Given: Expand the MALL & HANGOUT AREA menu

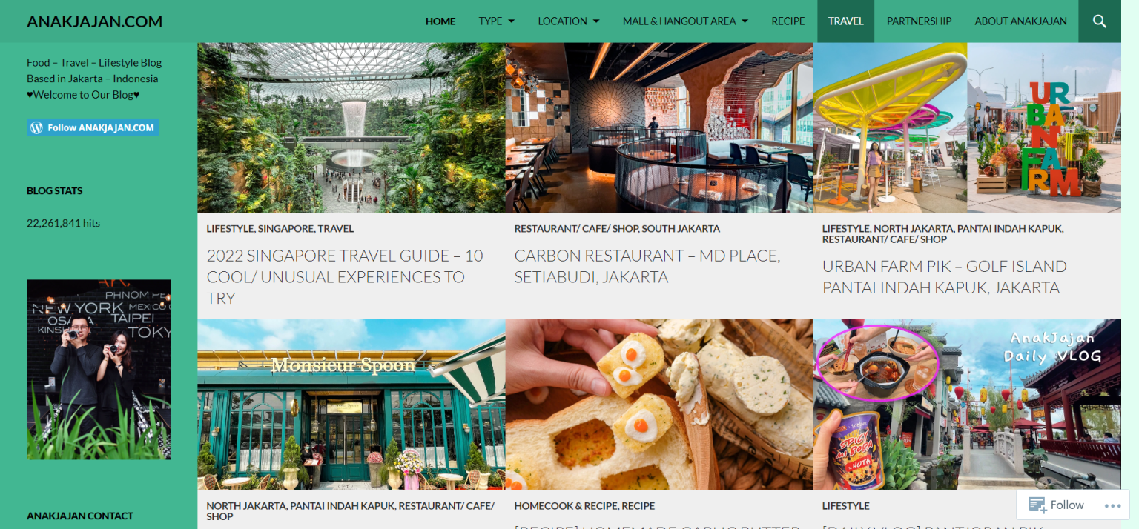Looking at the screenshot, I should tap(685, 21).
